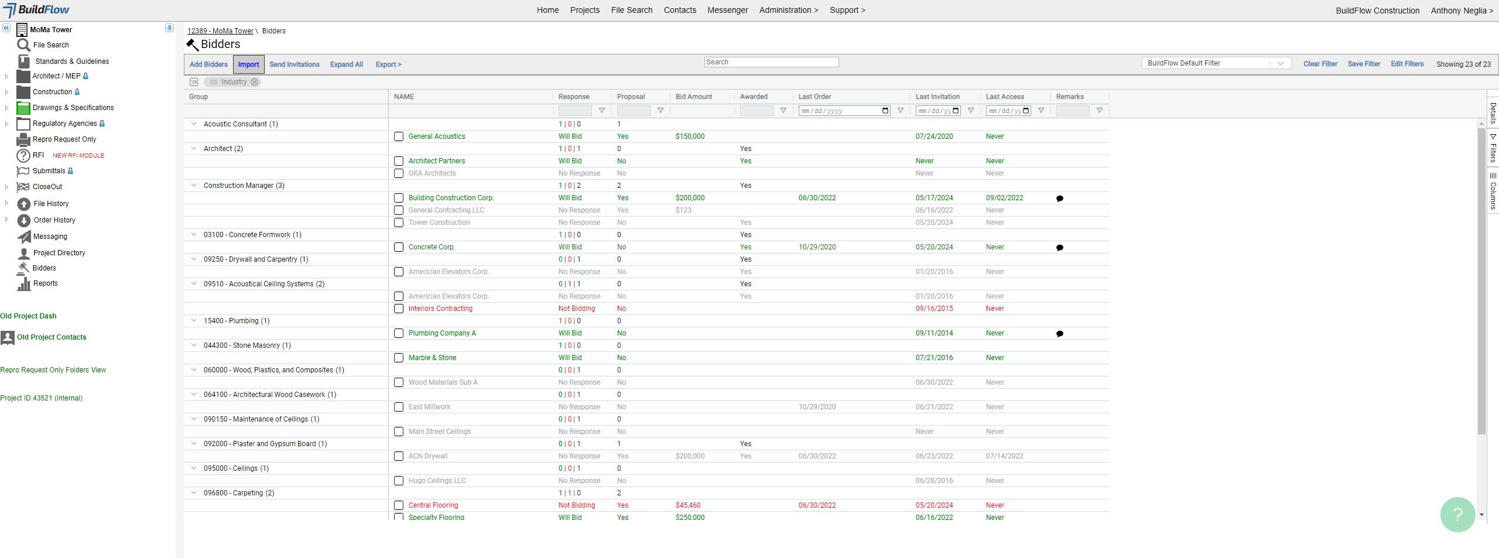Select the GKA Architects checkbox
Viewport: 1499px width, 558px height.
tap(399, 173)
